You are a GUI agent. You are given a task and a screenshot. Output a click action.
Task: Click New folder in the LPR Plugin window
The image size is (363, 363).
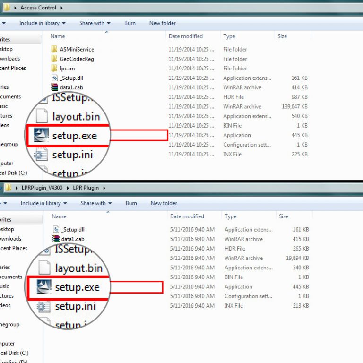click(164, 203)
